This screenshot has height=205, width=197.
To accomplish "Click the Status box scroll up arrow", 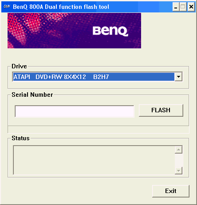I will click(x=178, y=150).
